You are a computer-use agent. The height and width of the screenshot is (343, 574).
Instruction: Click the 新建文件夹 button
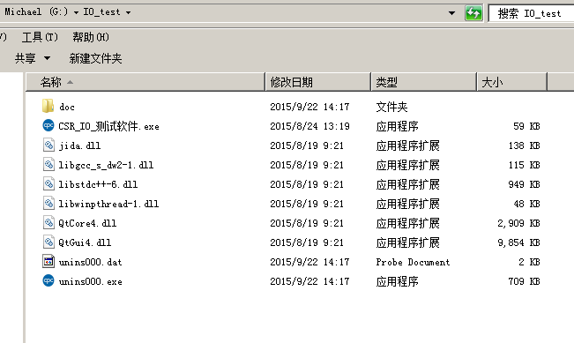[95, 58]
